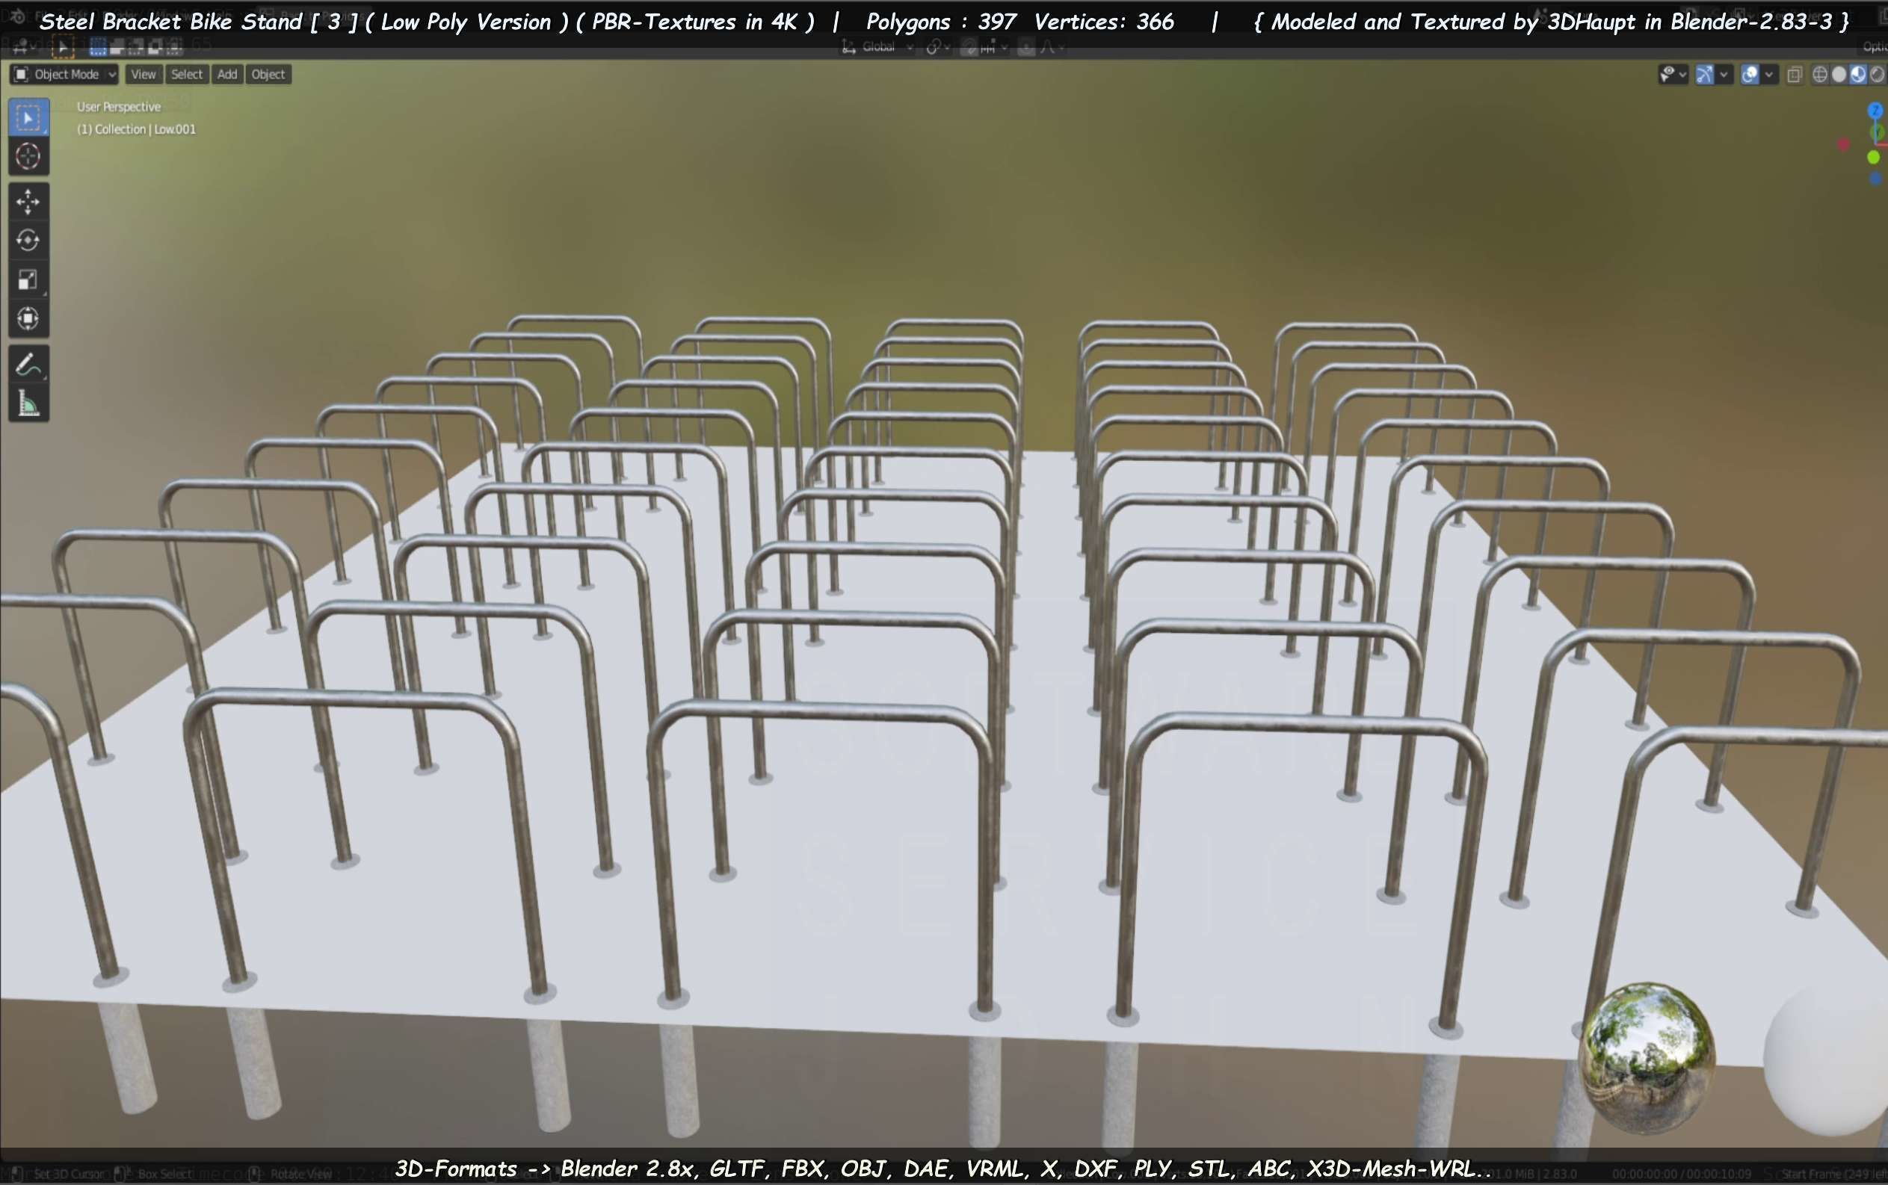The height and width of the screenshot is (1185, 1888).
Task: Open the overlays options dropdown arrow
Action: 1769,75
